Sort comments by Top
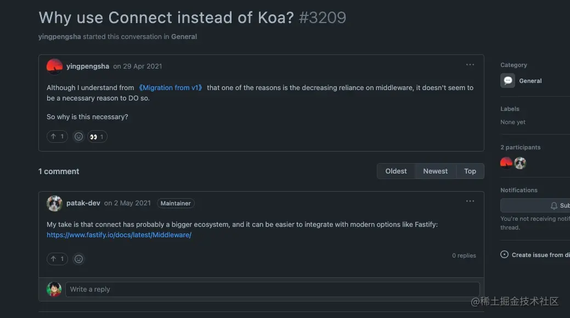This screenshot has width=570, height=318. (470, 171)
